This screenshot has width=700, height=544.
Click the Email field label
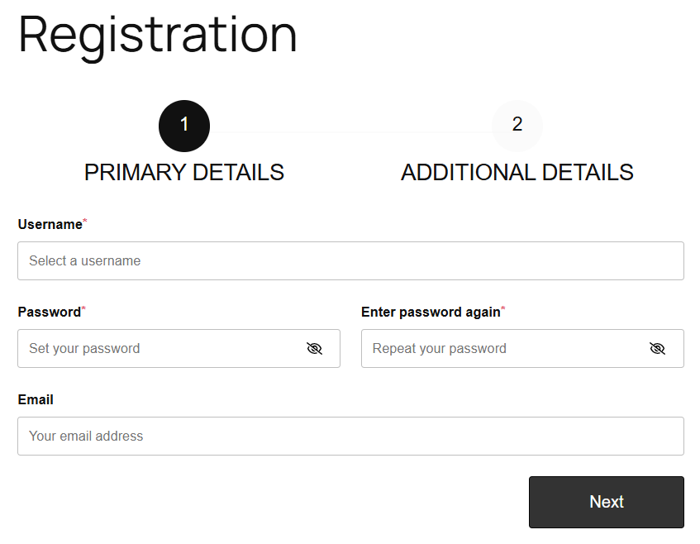tap(36, 400)
